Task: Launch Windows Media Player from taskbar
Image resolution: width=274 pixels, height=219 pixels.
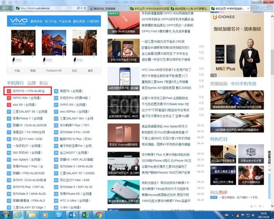Action: click(45, 215)
